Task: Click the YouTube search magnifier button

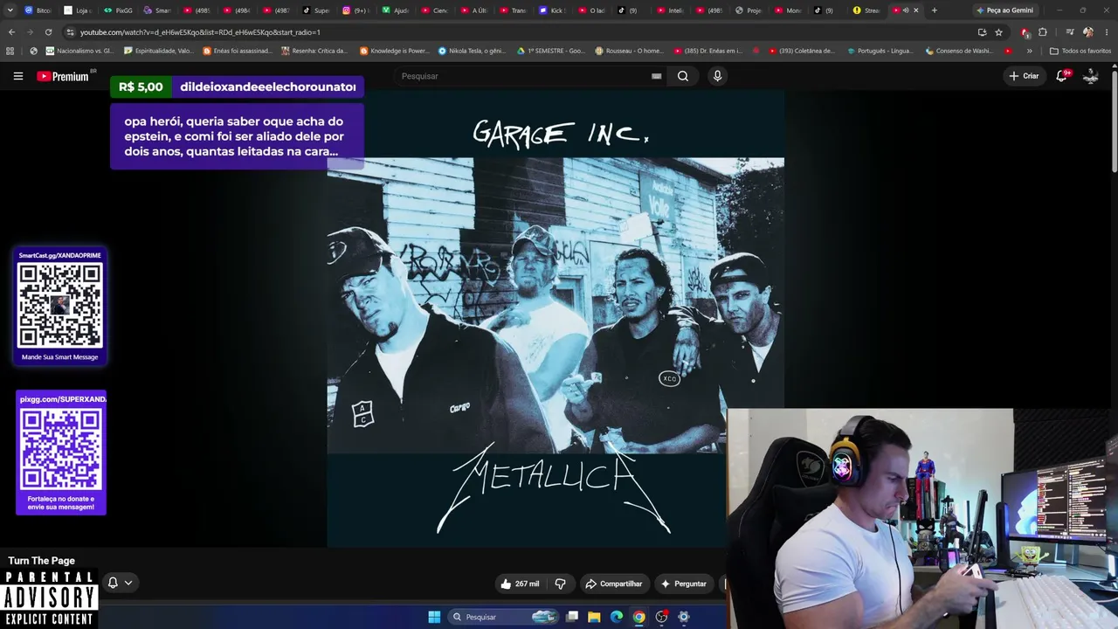Action: tap(683, 76)
